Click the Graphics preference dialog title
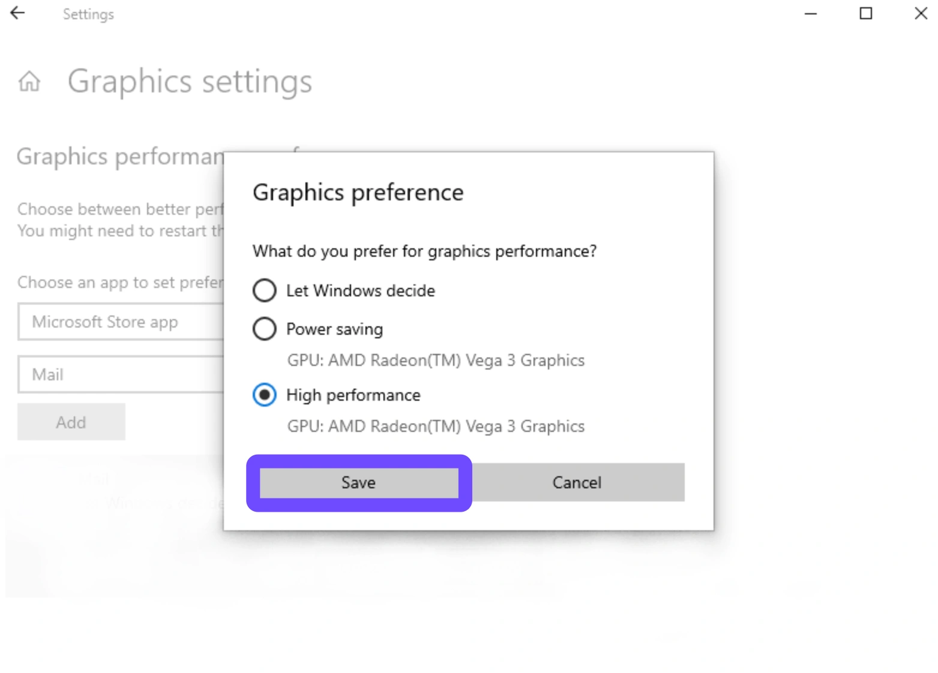This screenshot has height=673, width=938. coord(358,193)
